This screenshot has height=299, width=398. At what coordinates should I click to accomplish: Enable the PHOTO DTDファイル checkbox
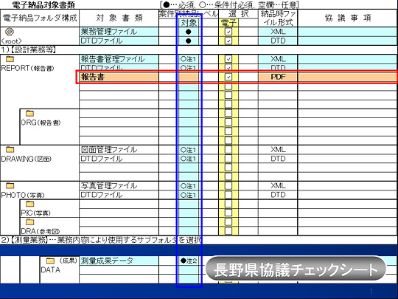(x=228, y=195)
